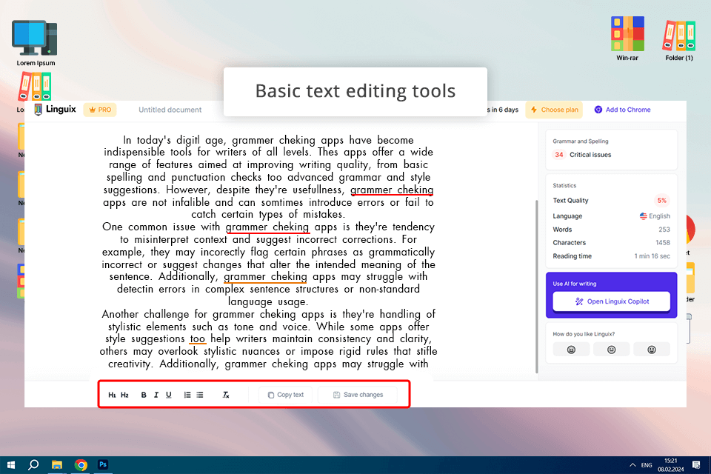Image resolution: width=711 pixels, height=474 pixels.
Task: Follow the Add to Chrome link
Action: [622, 110]
